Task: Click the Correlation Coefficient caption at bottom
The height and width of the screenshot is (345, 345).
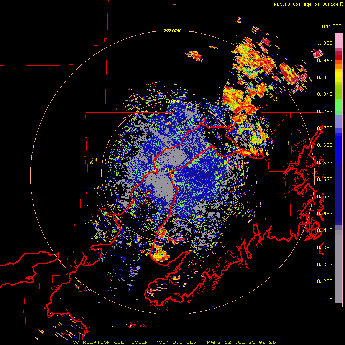Action: [174, 342]
